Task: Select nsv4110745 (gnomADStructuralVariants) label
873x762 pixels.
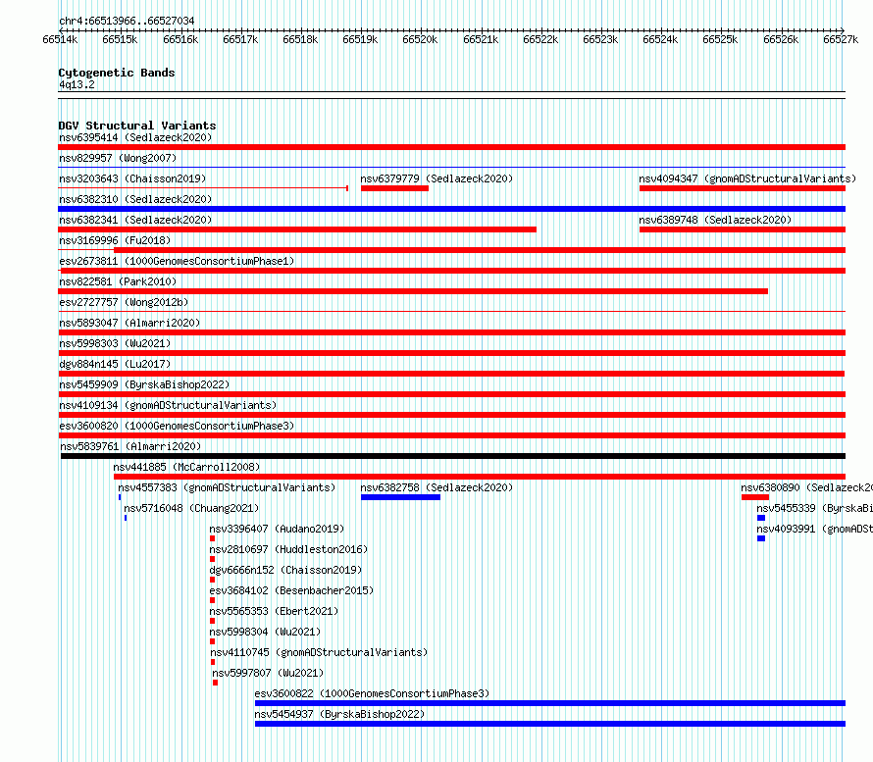Action: (319, 652)
